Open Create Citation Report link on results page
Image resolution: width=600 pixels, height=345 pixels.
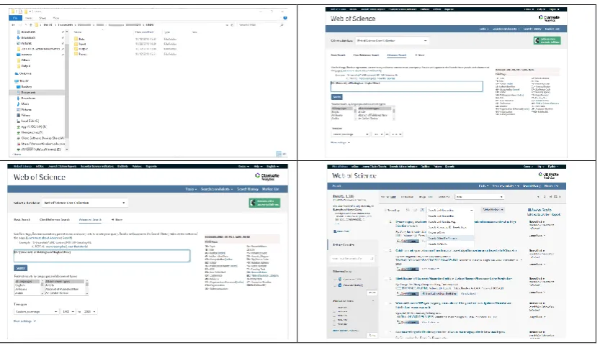point(544,214)
